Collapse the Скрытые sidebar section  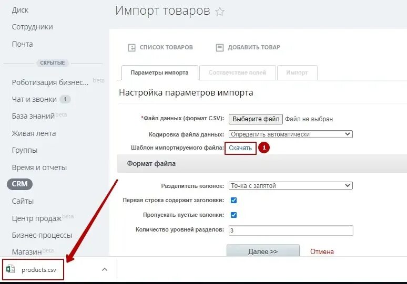point(53,63)
